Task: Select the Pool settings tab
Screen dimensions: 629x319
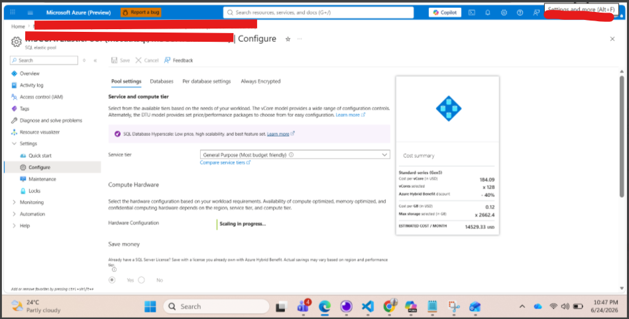Action: 127,81
